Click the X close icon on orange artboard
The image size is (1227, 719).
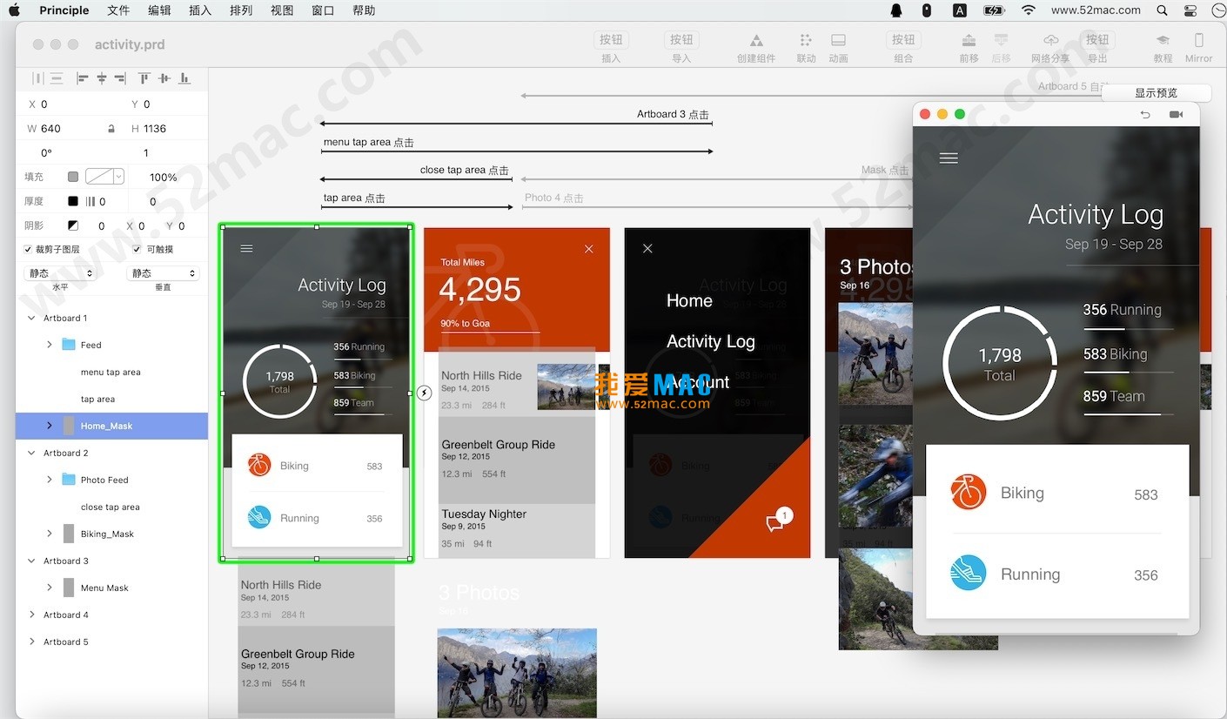pos(588,249)
